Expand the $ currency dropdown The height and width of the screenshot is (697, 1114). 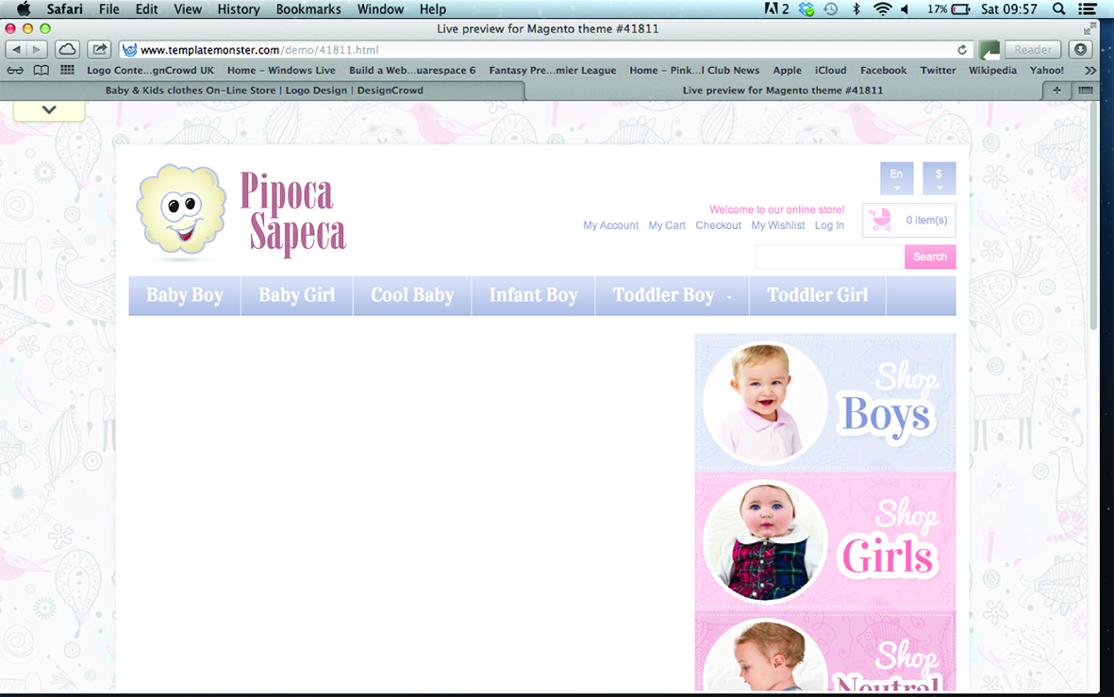coord(939,177)
